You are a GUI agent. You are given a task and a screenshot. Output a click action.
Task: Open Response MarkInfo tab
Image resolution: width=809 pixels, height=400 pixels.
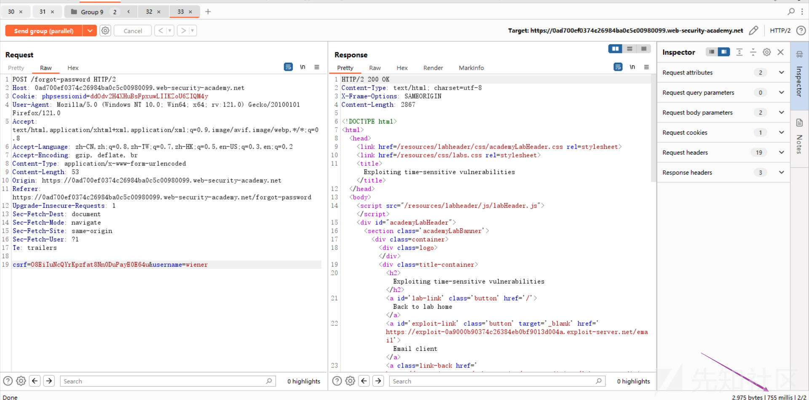[471, 68]
